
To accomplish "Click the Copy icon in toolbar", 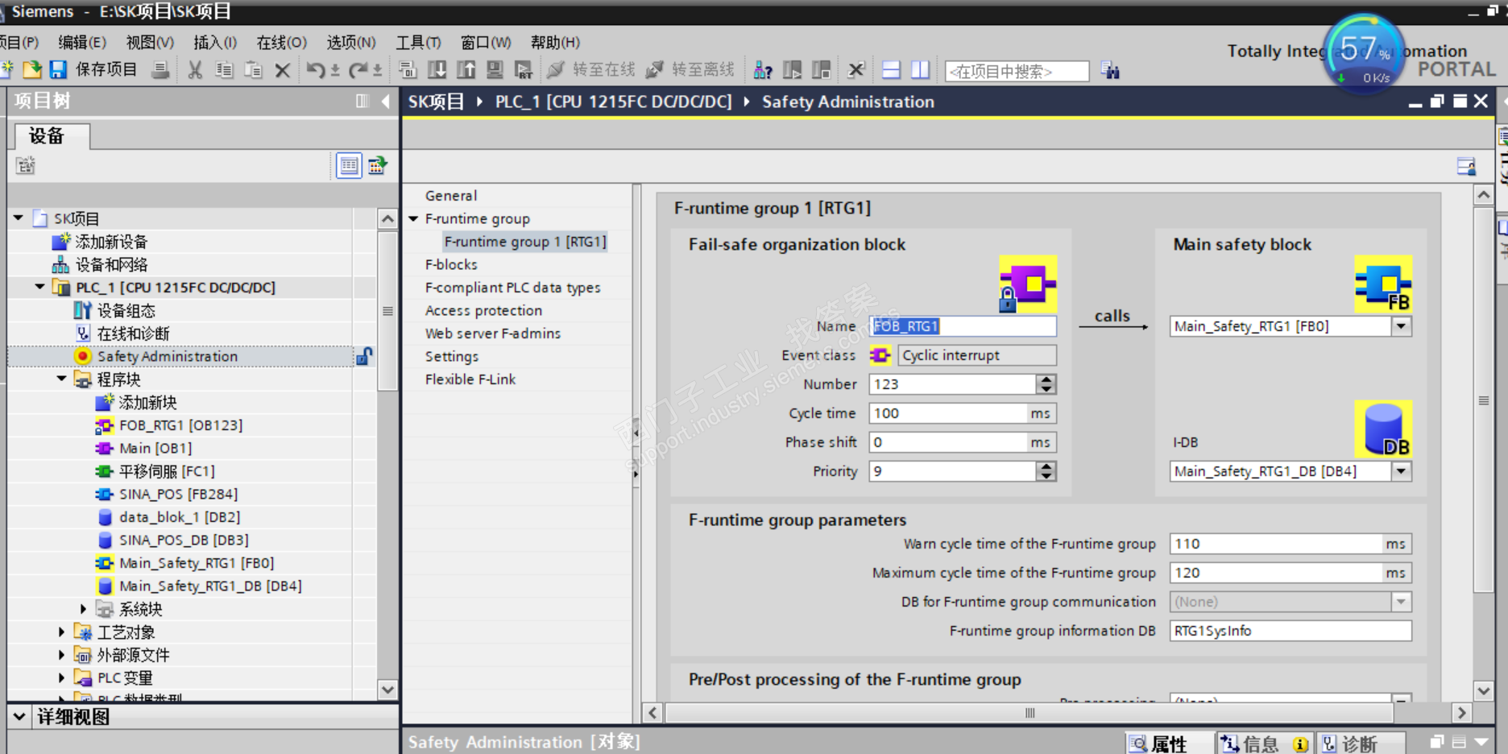I will point(224,70).
